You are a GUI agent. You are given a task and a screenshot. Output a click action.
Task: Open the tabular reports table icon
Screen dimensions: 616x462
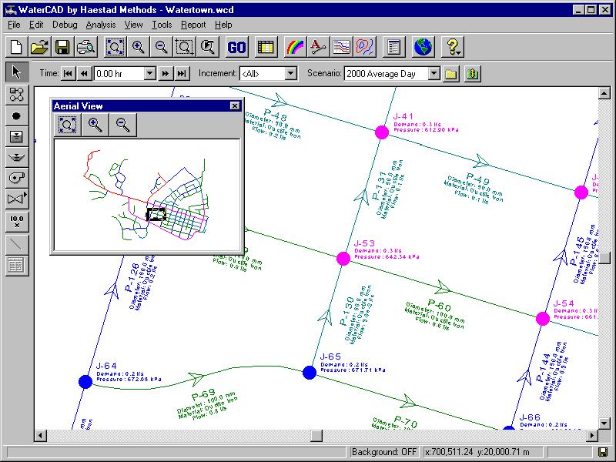266,47
